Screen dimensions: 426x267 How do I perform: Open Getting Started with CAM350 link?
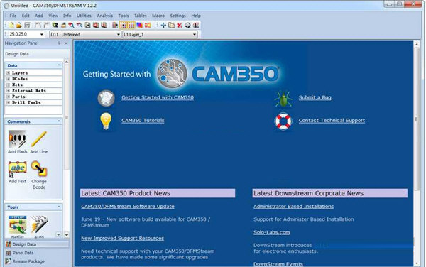[x=158, y=97]
